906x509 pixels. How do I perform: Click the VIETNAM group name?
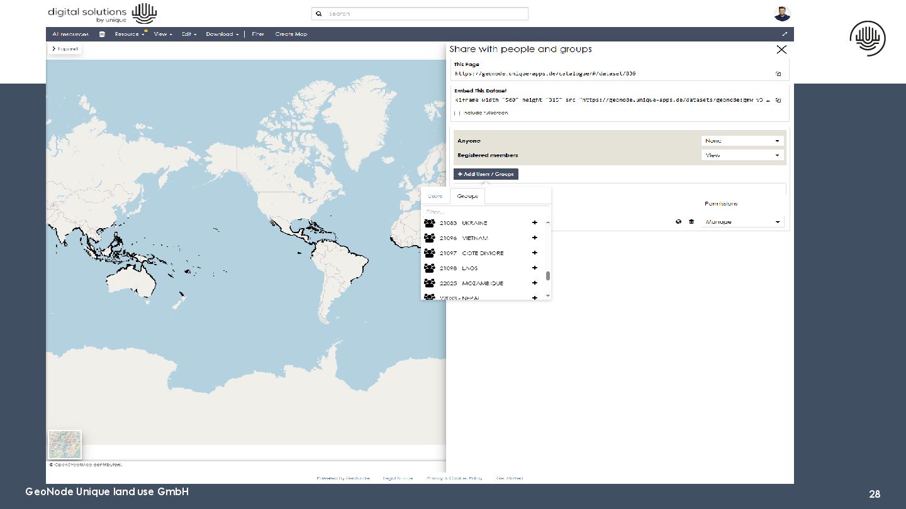pos(475,238)
